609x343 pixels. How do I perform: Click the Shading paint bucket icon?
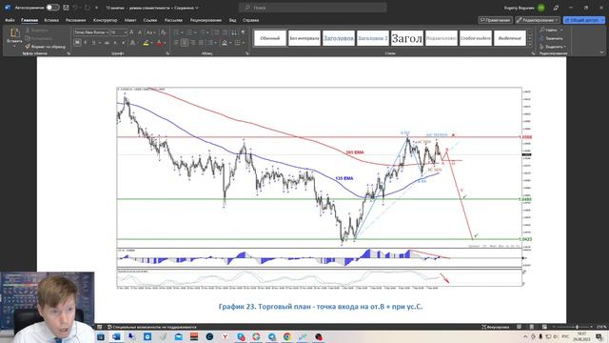click(x=225, y=42)
